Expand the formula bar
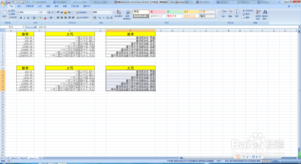301x164 pixels. pyautogui.click(x=299, y=27)
